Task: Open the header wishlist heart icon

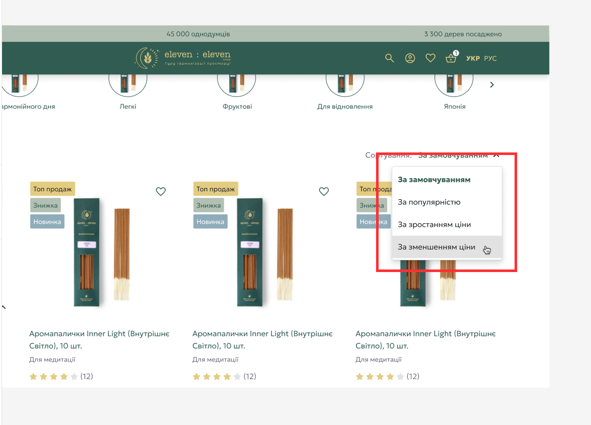Action: point(430,58)
